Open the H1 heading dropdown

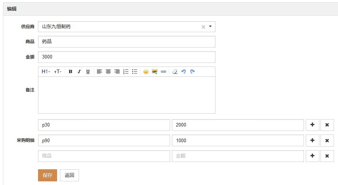(46, 72)
